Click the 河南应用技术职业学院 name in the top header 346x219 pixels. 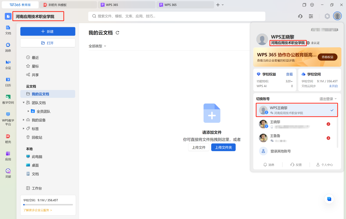pyautogui.click(x=35, y=17)
